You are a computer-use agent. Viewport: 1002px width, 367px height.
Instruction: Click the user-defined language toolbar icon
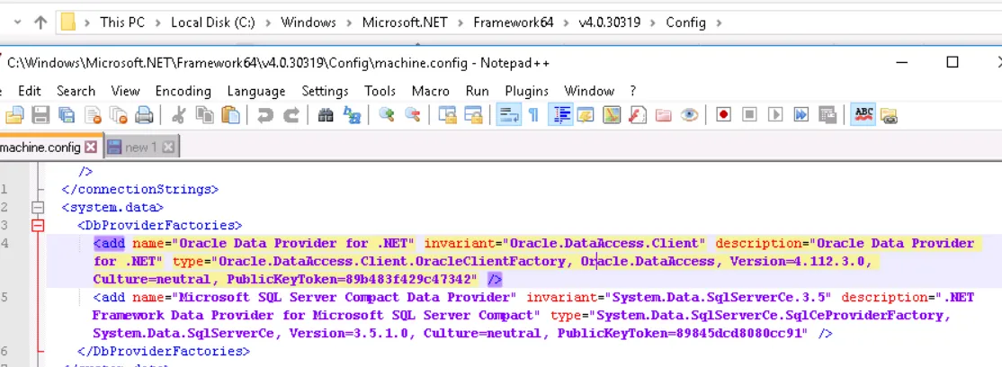click(586, 115)
